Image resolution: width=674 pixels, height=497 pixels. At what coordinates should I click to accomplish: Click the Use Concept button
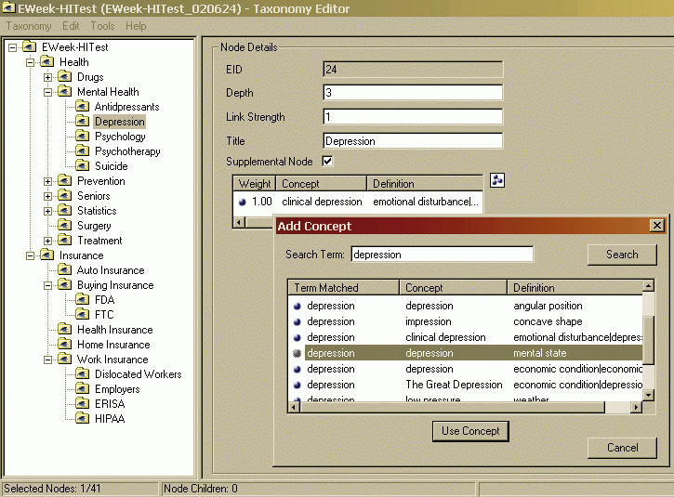click(470, 431)
